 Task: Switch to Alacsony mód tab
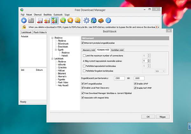coord(89,50)
